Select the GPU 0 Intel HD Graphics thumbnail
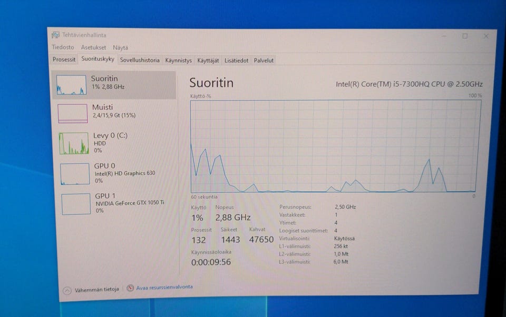Viewport: 506px width, 317px height. click(75, 174)
